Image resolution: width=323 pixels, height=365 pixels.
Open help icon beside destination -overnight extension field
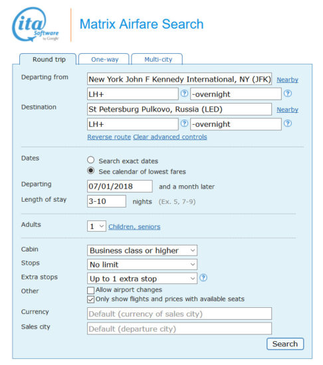pyautogui.click(x=288, y=123)
